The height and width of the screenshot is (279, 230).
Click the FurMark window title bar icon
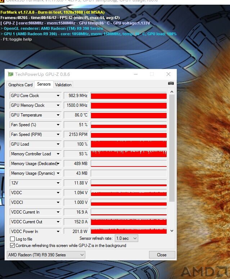[x=2, y=1]
